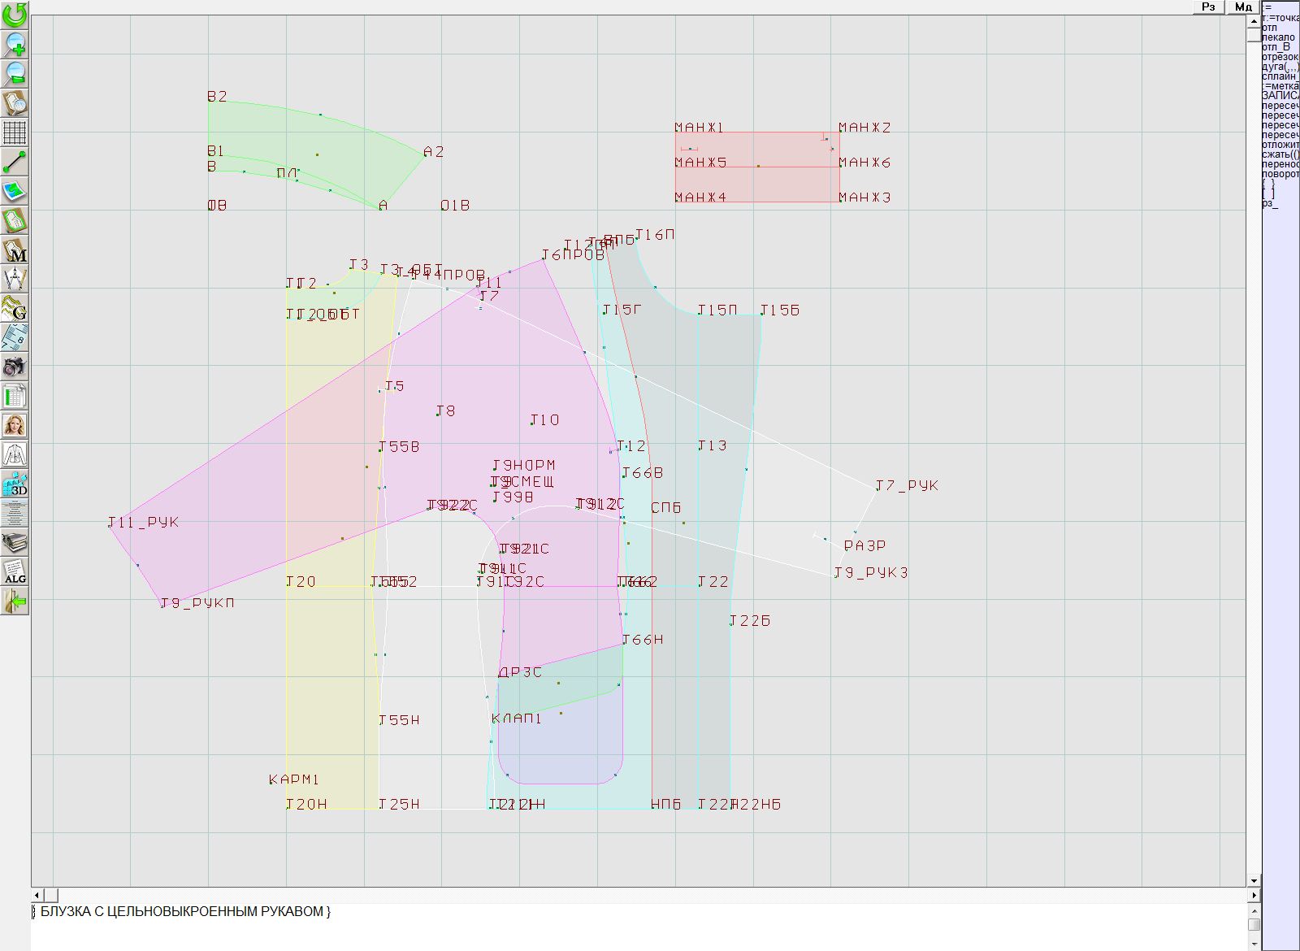
Task: Zoom out with the magnifier minus icon
Action: point(15,73)
